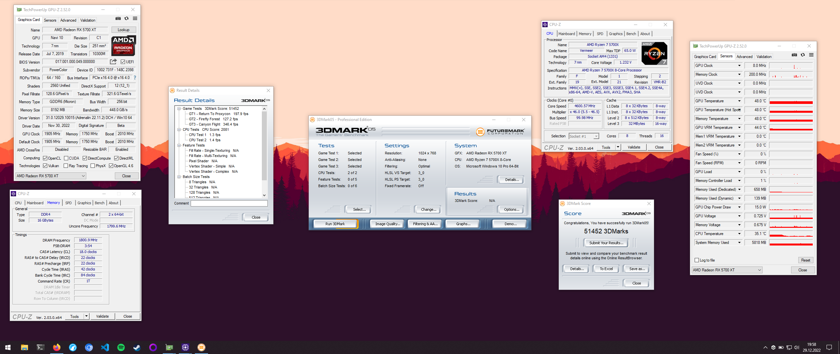The width and height of the screenshot is (840, 354).
Task: Open Firefox from taskbar
Action: click(x=56, y=347)
